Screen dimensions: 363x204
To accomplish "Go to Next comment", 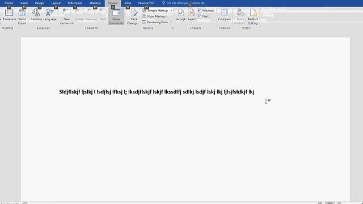I will point(103,15).
